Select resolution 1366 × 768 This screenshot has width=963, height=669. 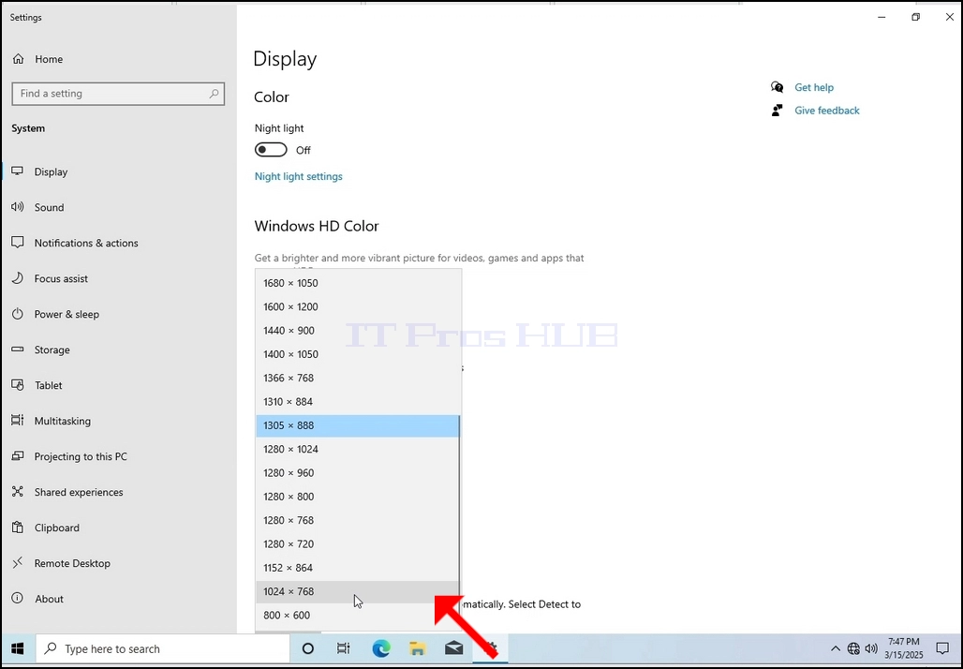coord(358,379)
